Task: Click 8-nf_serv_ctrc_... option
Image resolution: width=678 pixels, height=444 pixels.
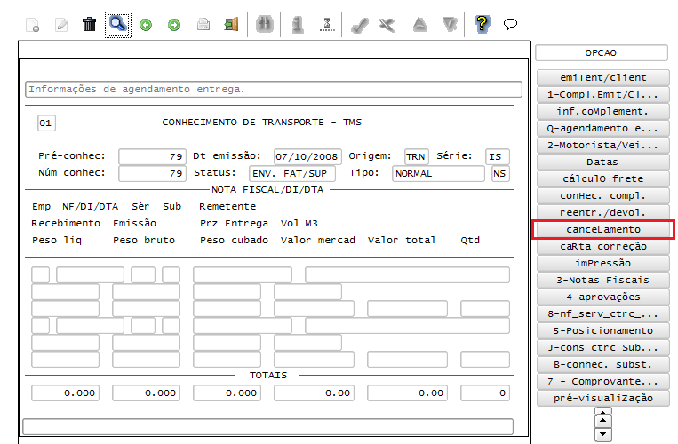Action: pos(603,313)
